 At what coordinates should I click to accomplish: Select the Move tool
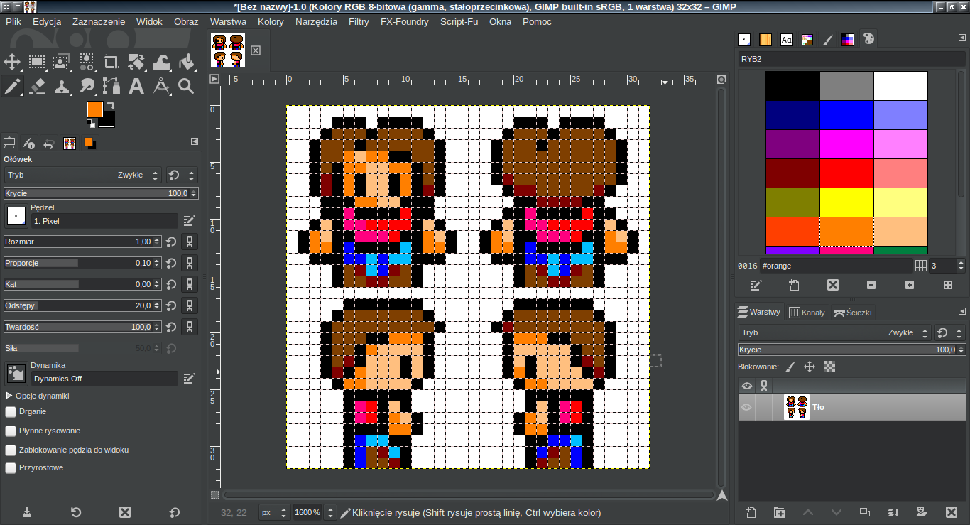[13, 62]
